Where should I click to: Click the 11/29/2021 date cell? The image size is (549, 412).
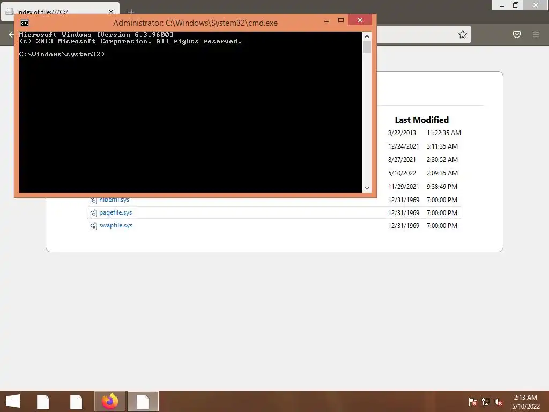(403, 186)
